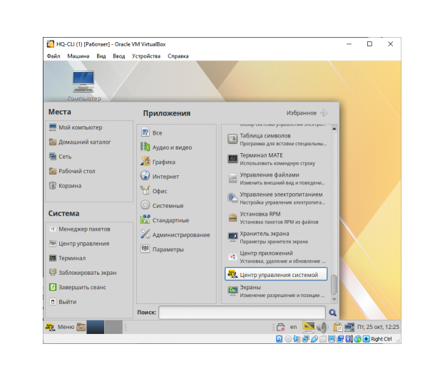Launch Центр приложений
The width and height of the screenshot is (445, 381).
[x=277, y=257]
